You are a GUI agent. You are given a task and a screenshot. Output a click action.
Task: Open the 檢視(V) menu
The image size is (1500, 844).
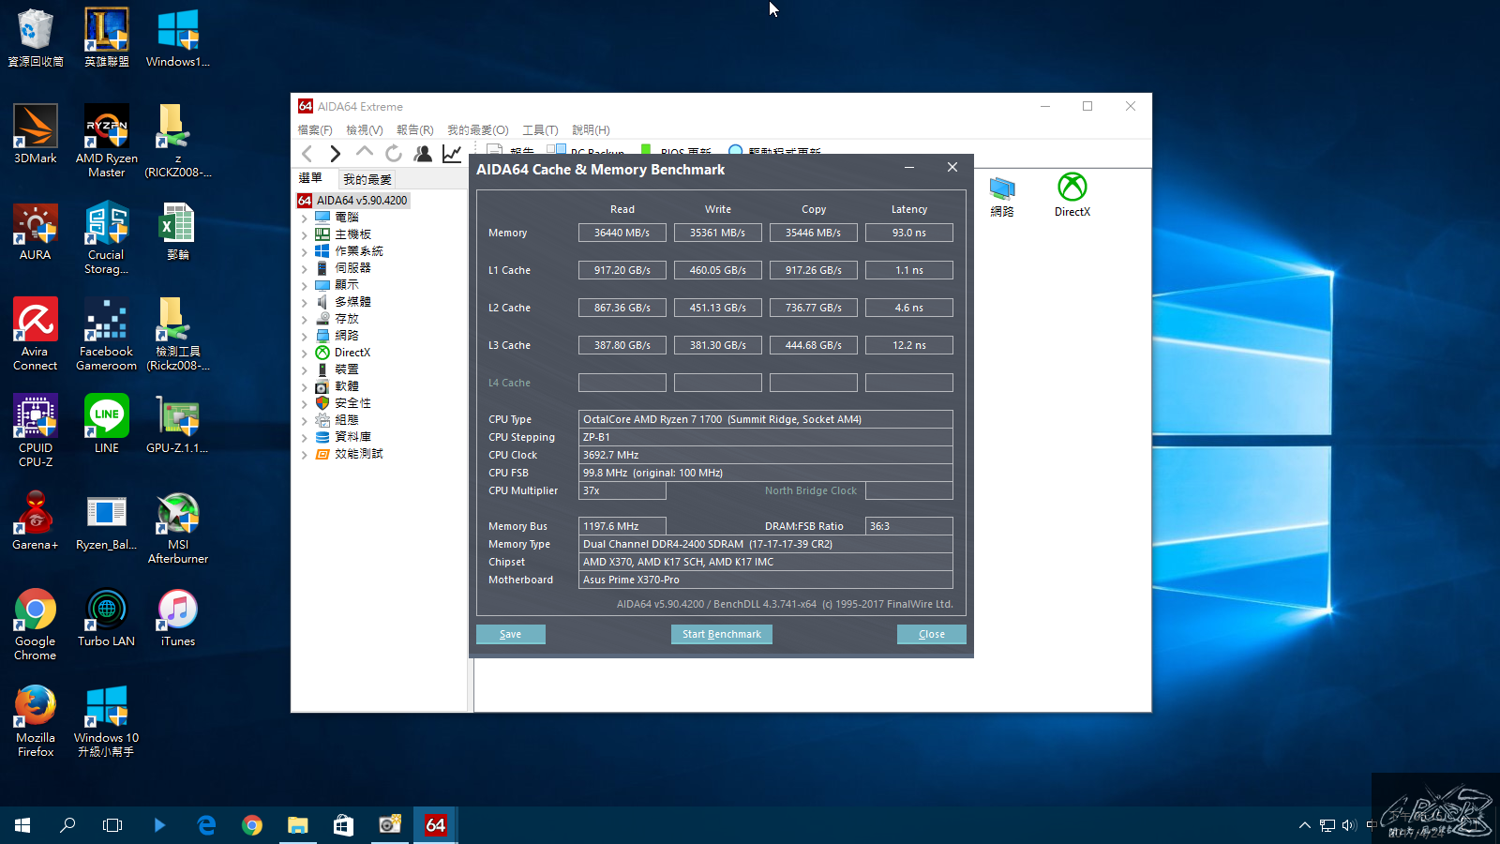click(365, 130)
